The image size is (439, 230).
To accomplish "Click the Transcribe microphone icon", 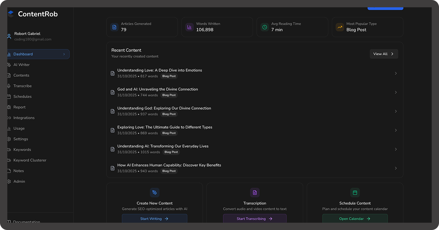I will [x=9, y=86].
